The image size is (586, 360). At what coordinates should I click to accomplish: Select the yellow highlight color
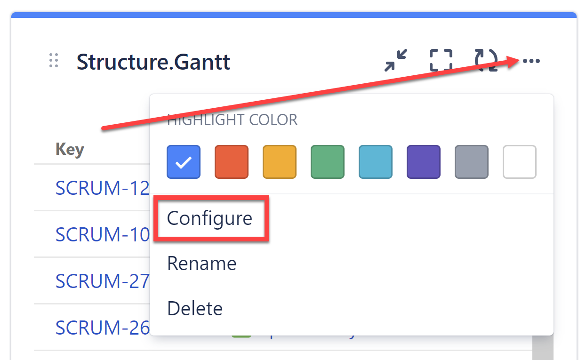280,162
